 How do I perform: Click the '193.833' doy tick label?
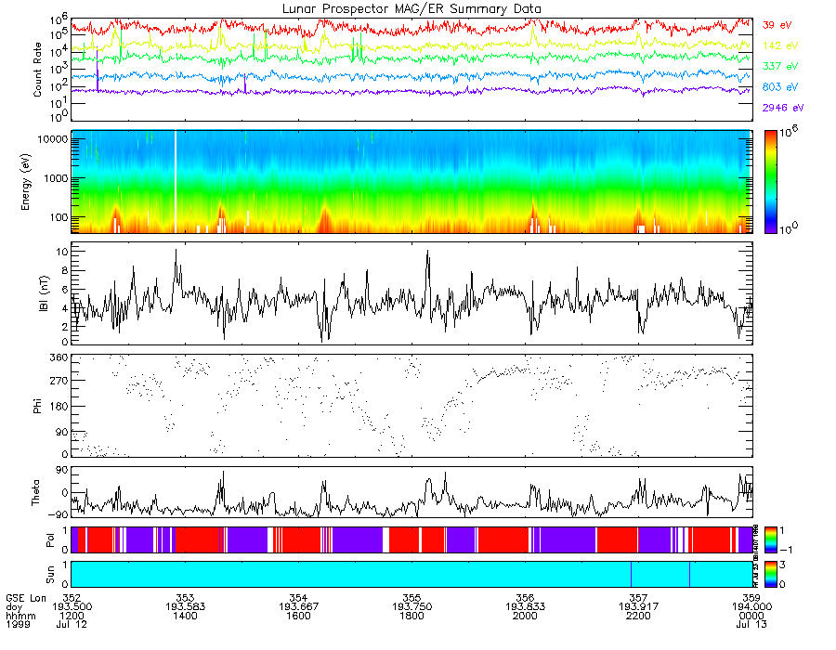[525, 607]
